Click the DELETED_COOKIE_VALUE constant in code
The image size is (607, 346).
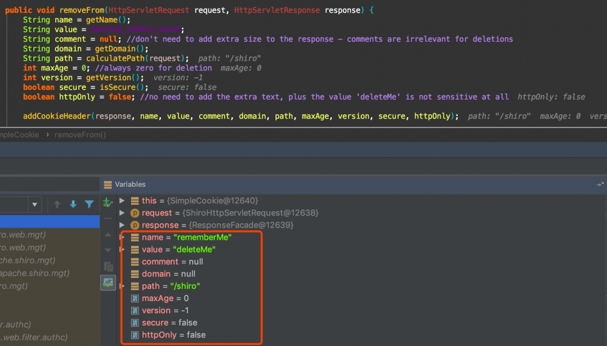[x=135, y=29]
